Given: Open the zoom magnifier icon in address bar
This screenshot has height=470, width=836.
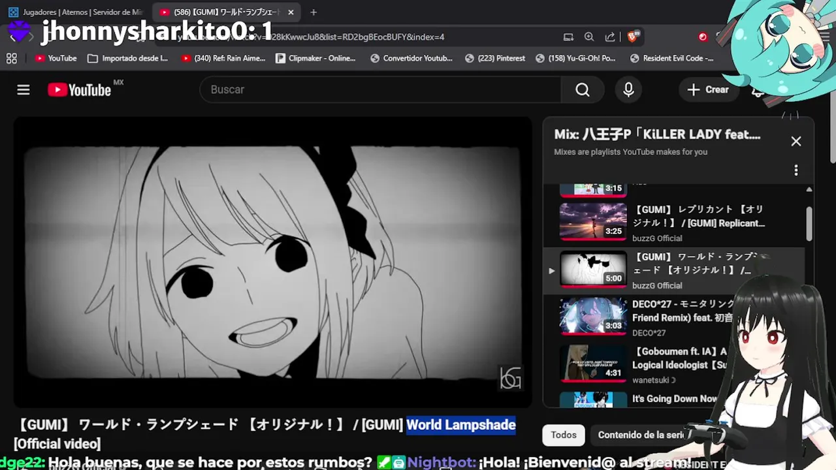Looking at the screenshot, I should 589,37.
